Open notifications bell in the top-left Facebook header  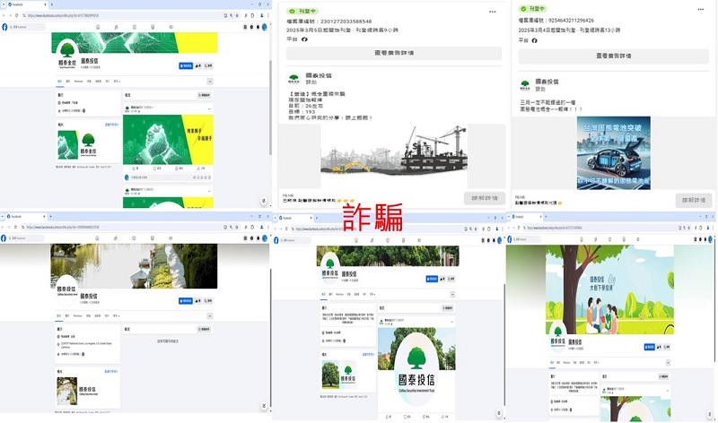[x=258, y=27]
